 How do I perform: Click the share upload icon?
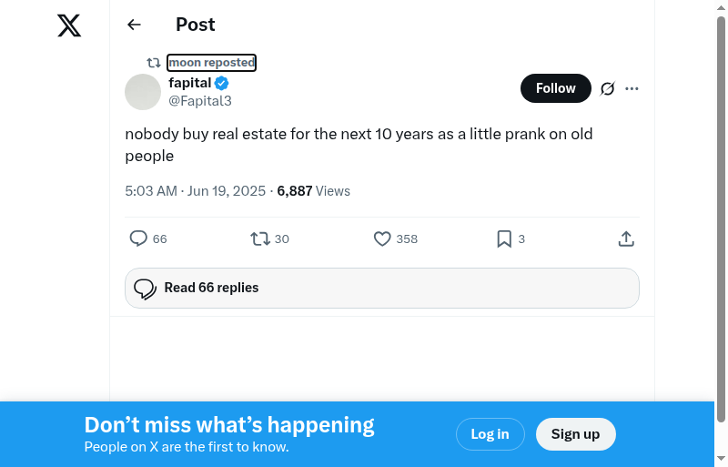coord(626,239)
